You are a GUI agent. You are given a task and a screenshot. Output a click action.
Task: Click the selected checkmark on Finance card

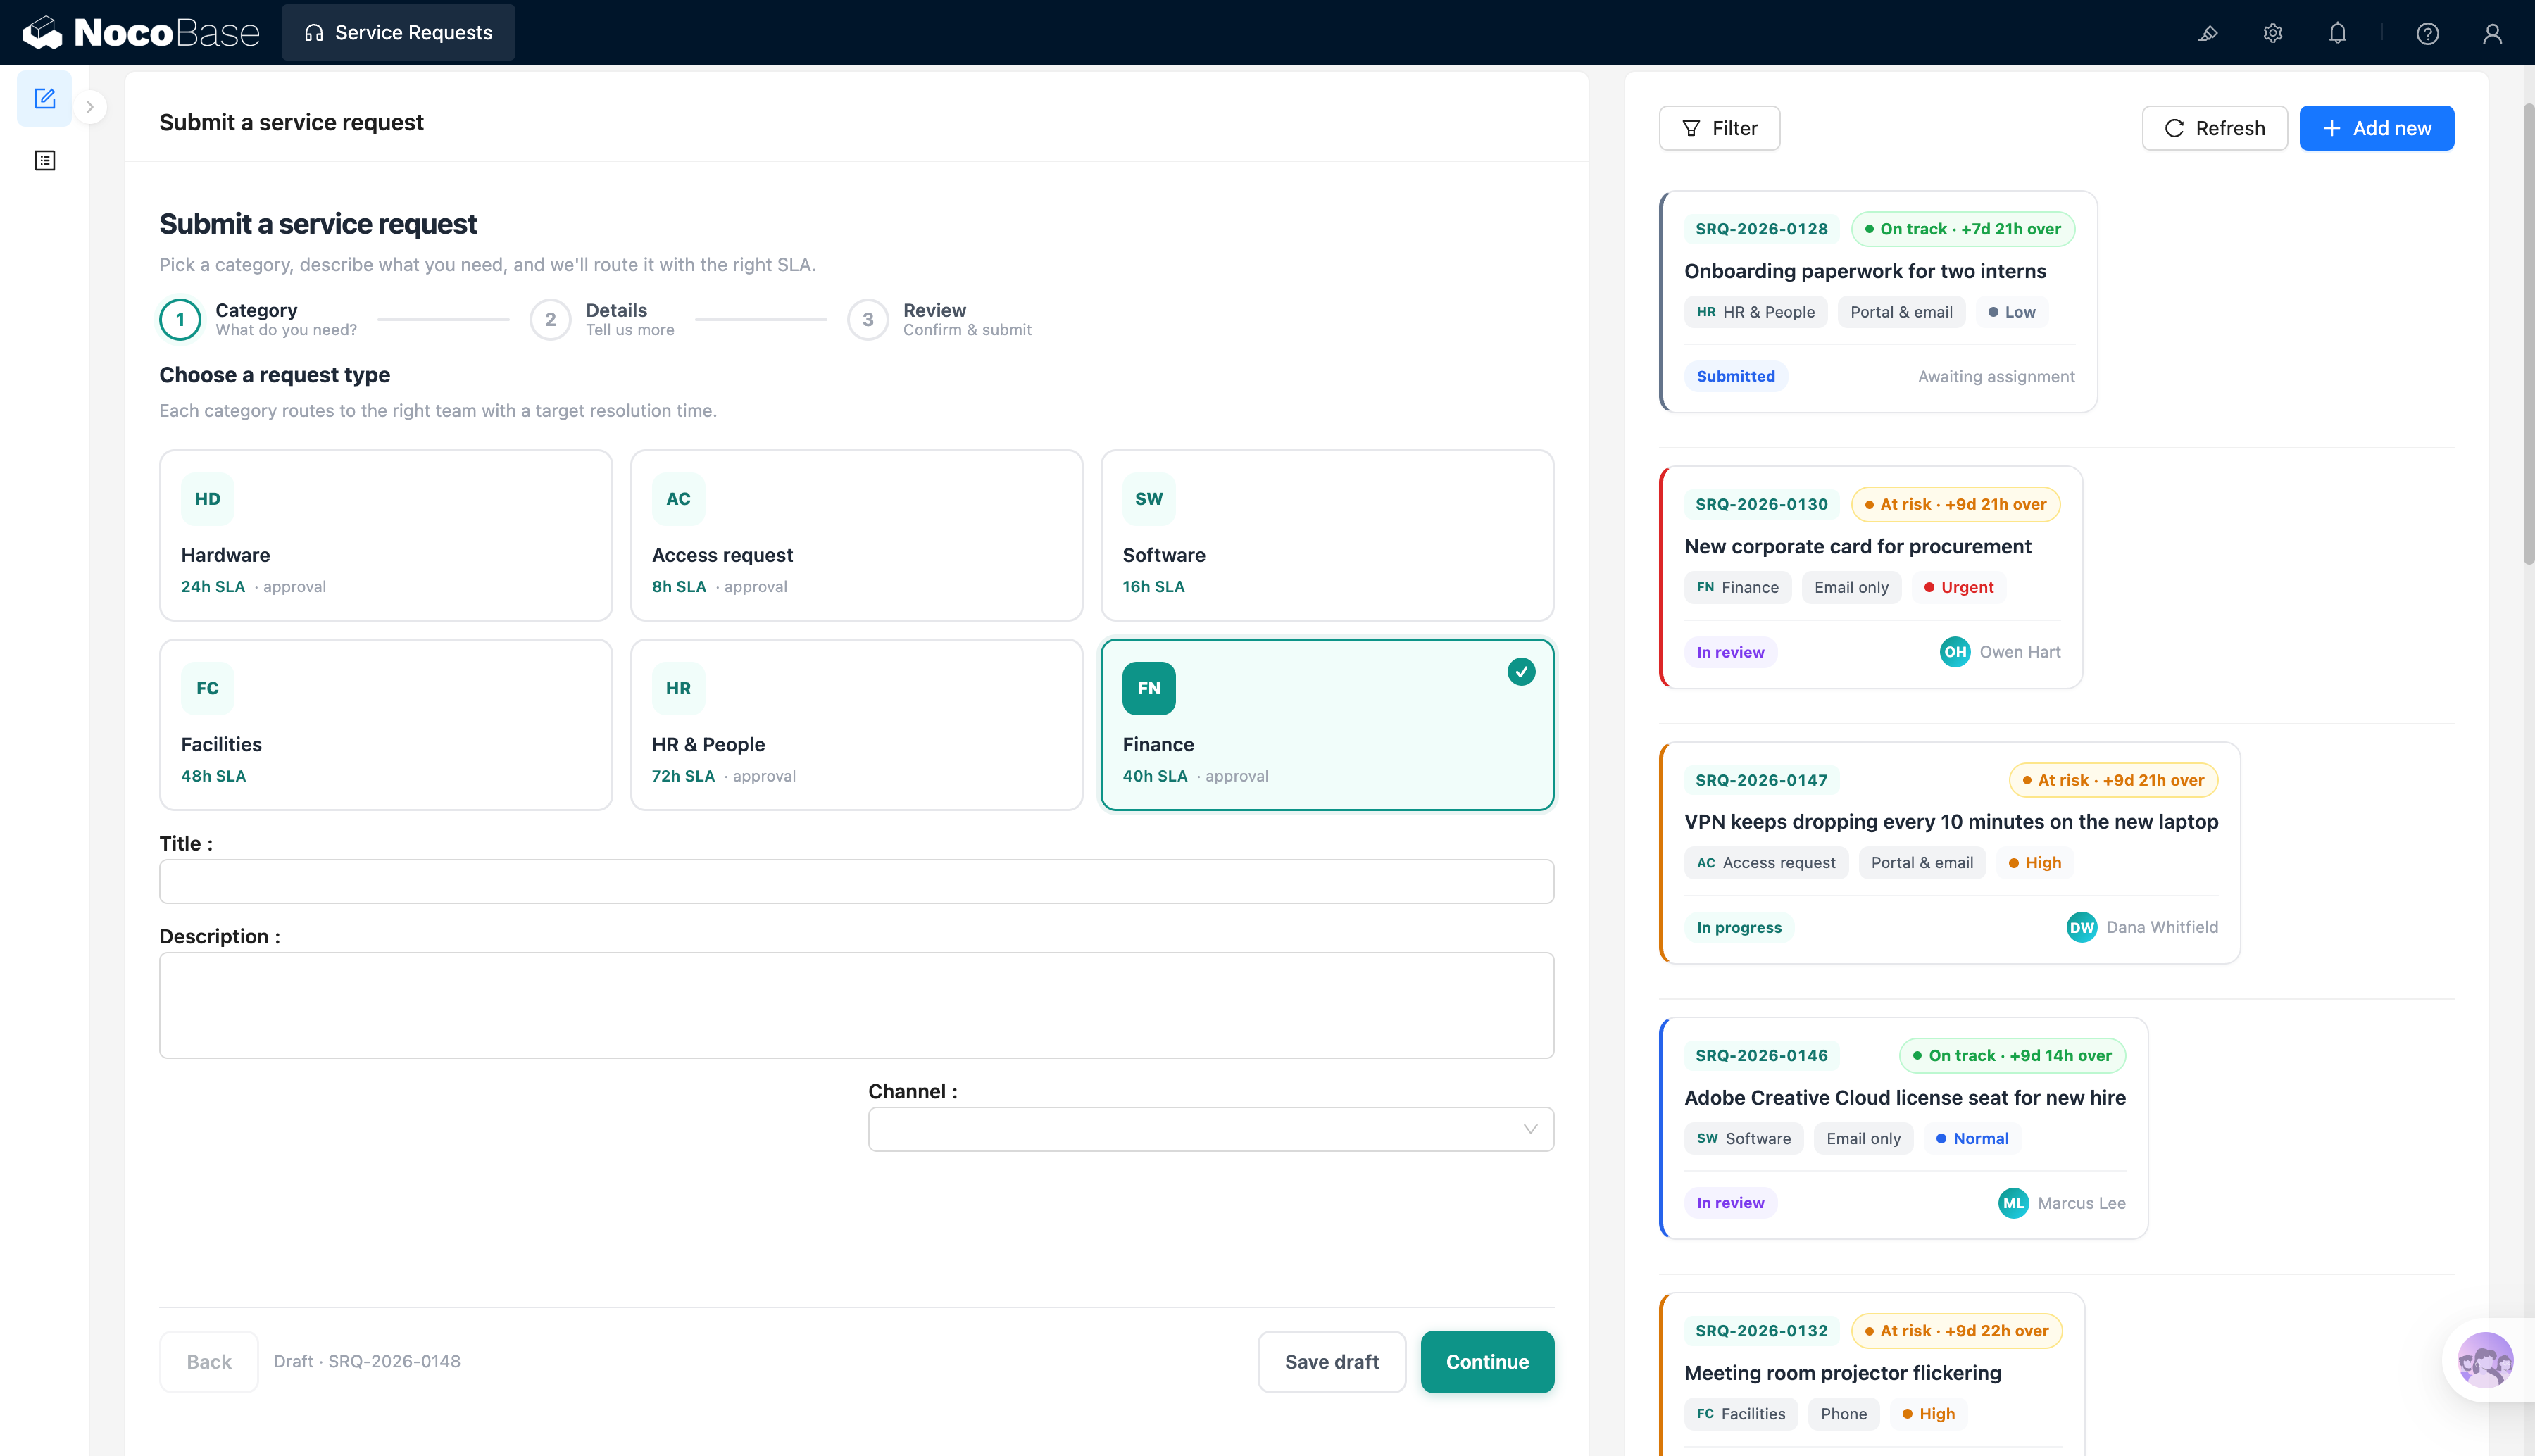[1521, 672]
